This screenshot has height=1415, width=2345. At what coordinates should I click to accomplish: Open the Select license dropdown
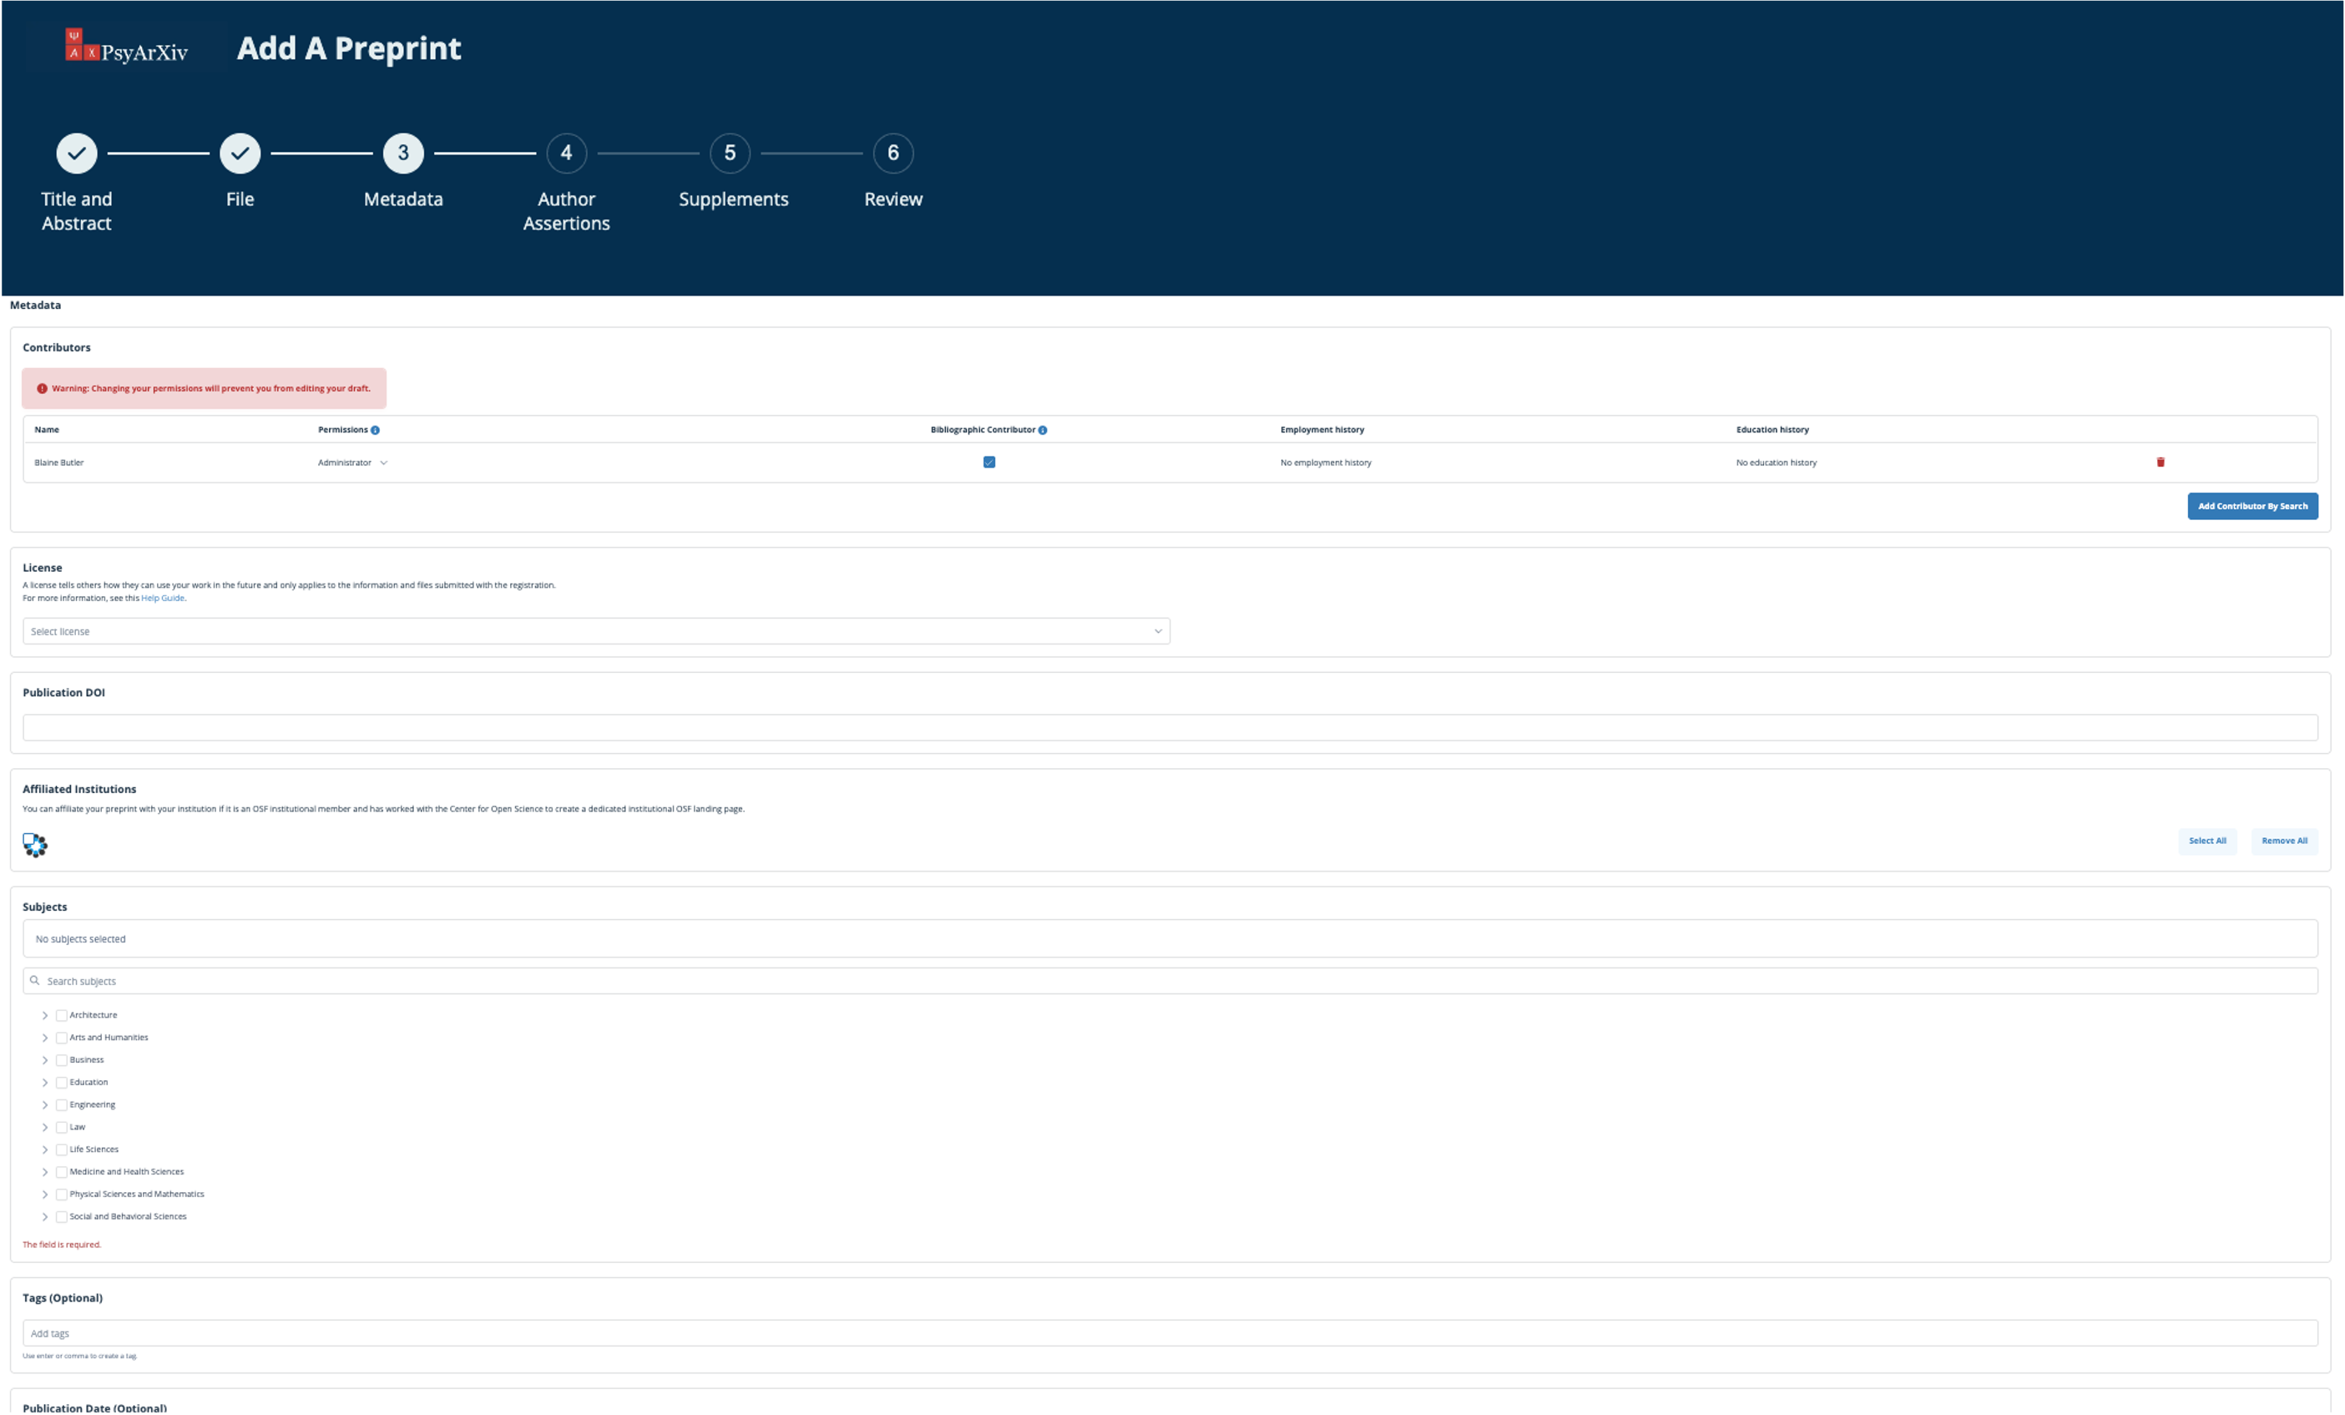[x=596, y=631]
